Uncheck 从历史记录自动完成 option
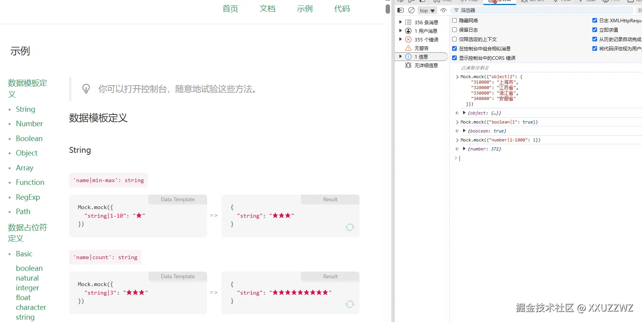This screenshot has height=322, width=642. coord(595,39)
